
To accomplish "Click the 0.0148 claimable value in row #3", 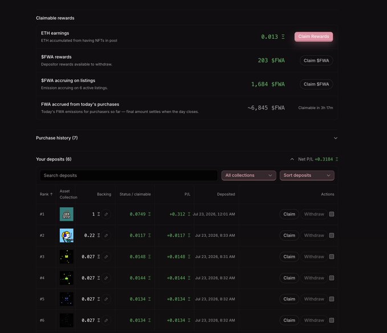I will tap(140, 257).
